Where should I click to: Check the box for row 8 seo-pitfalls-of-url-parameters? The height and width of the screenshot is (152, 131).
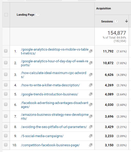[x=6, y=126]
